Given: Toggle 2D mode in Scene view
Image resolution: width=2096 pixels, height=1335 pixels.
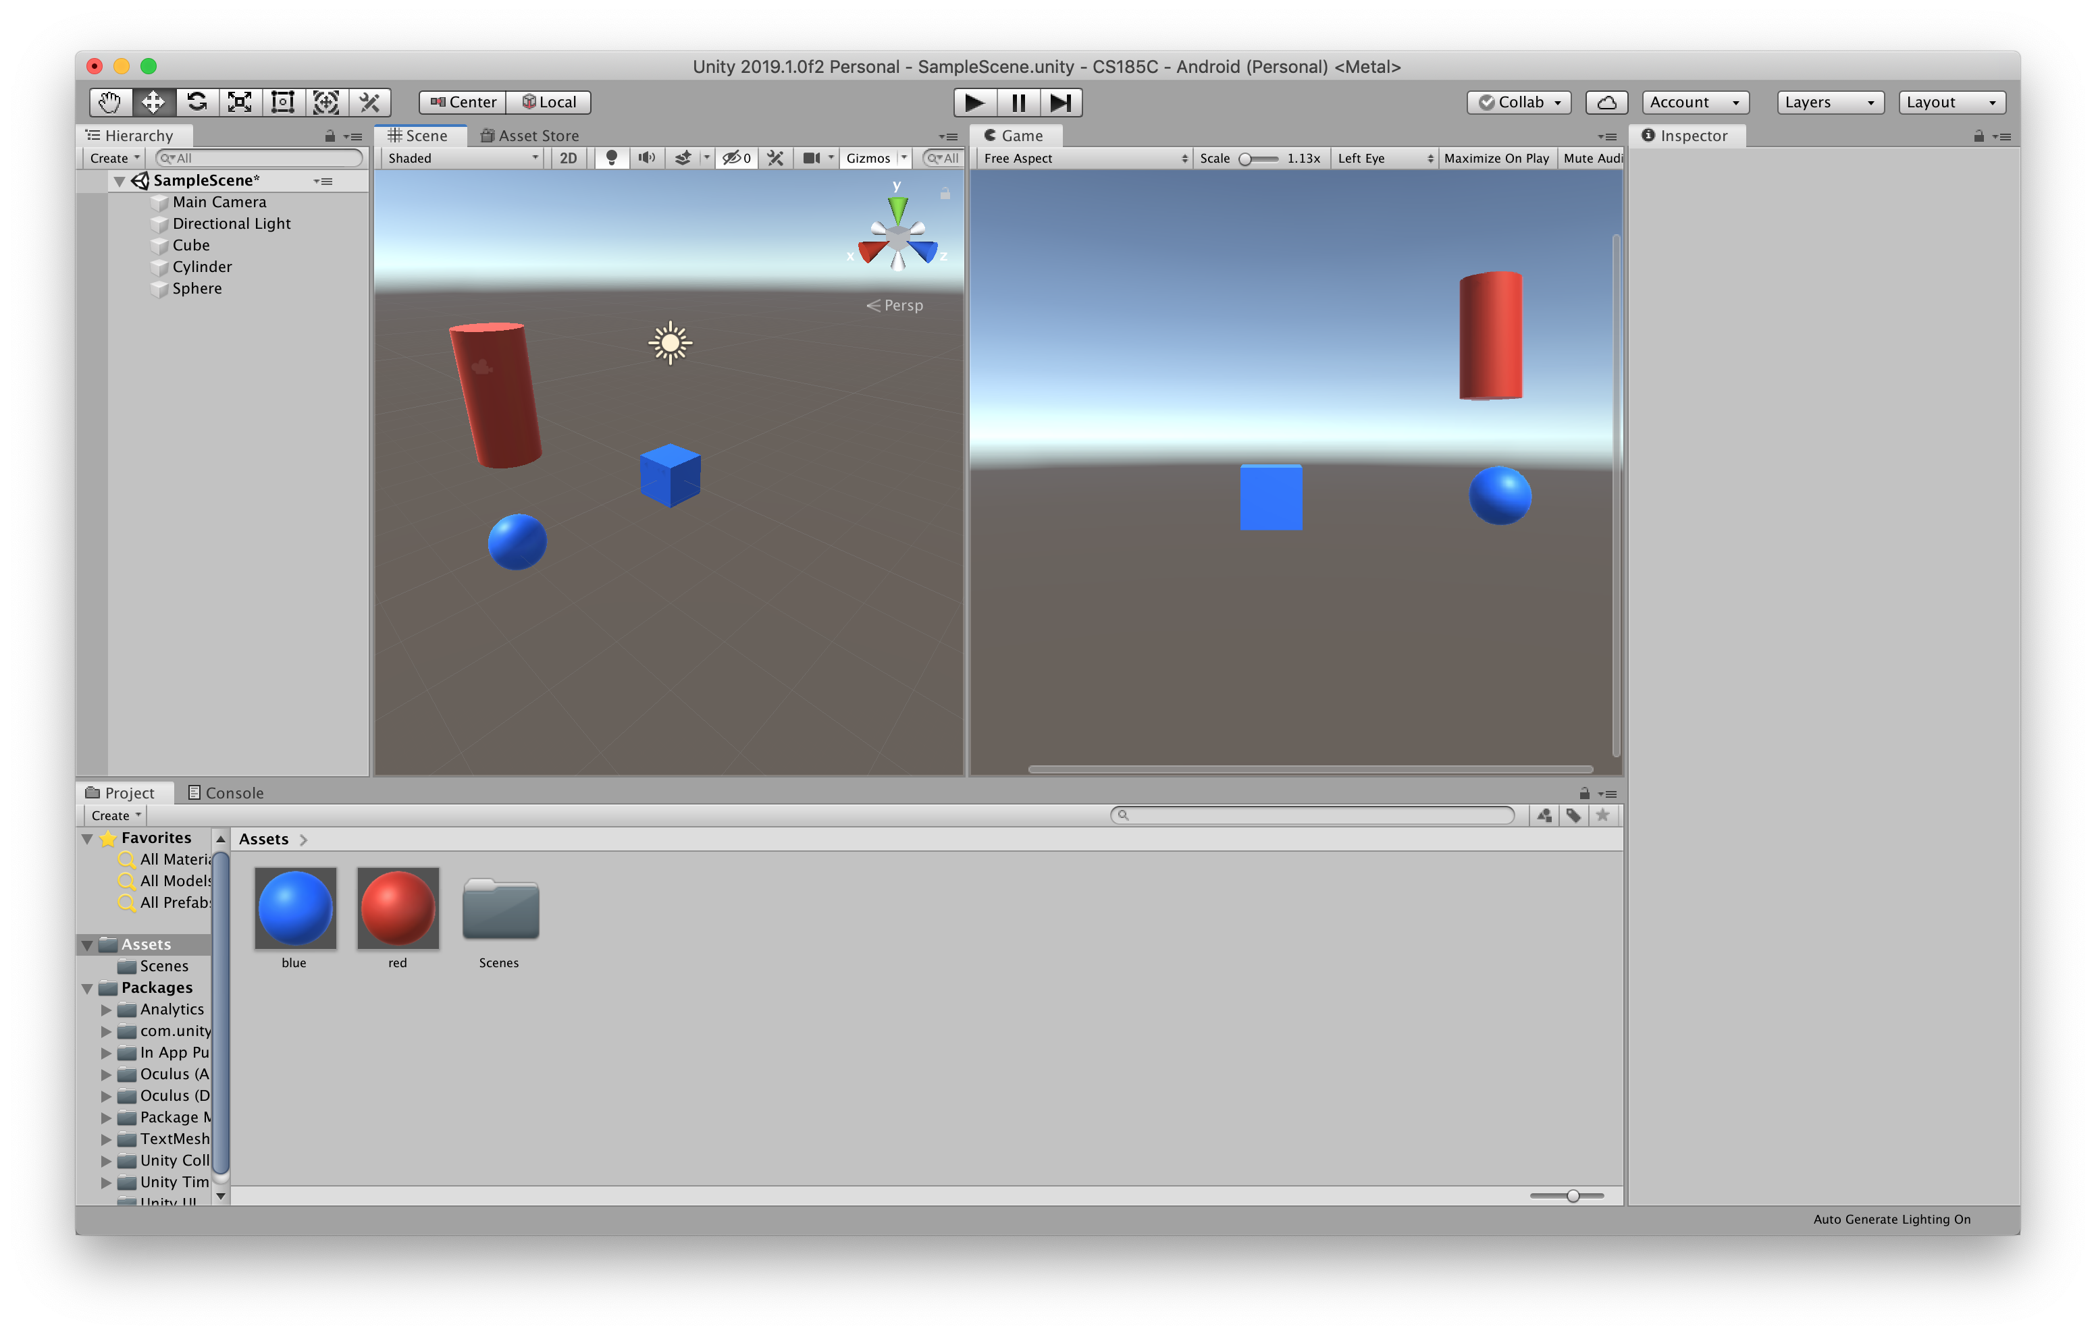Looking at the screenshot, I should tap(567, 157).
